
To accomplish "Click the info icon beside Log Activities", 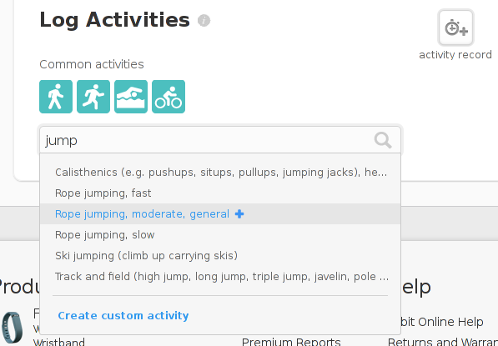I will 204,21.
